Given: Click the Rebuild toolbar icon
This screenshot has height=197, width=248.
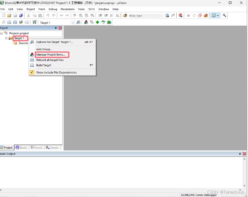Looking at the screenshot, I should (x=15, y=22).
